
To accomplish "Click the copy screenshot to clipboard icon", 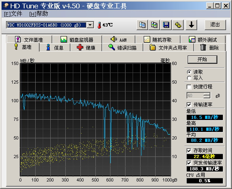I will (154, 25).
